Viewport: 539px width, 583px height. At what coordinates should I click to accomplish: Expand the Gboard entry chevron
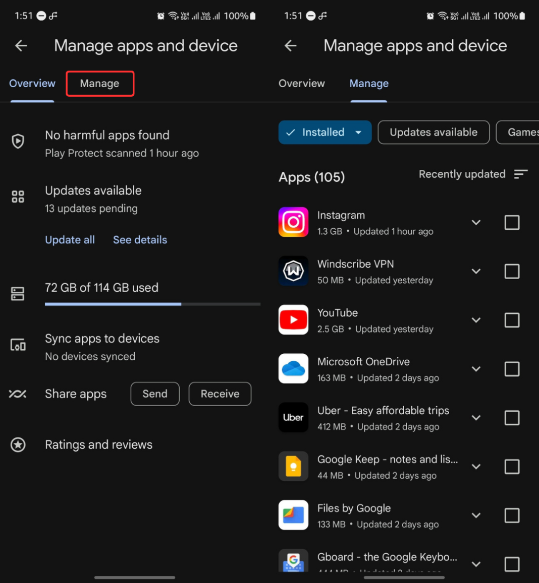pos(476,564)
